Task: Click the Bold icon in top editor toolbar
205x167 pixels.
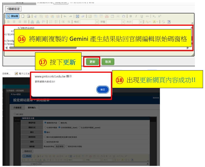Action: tap(131, 16)
